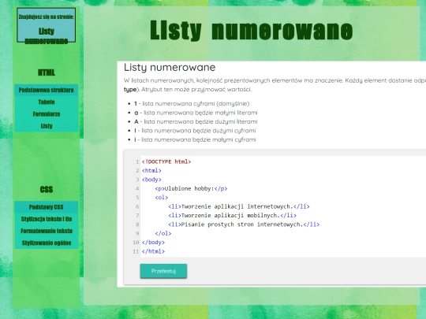Open the Podstawowa struktura menu item

point(47,90)
